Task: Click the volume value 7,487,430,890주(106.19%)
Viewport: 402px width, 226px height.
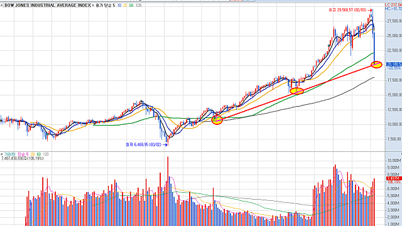Action: [x=23, y=158]
